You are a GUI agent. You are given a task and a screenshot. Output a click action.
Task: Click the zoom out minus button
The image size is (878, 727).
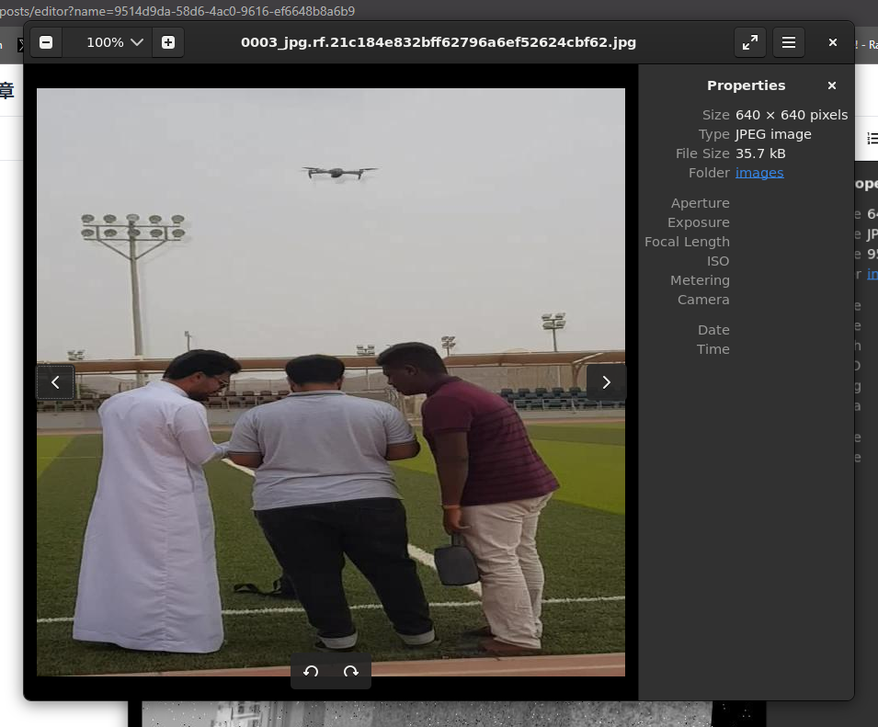46,42
